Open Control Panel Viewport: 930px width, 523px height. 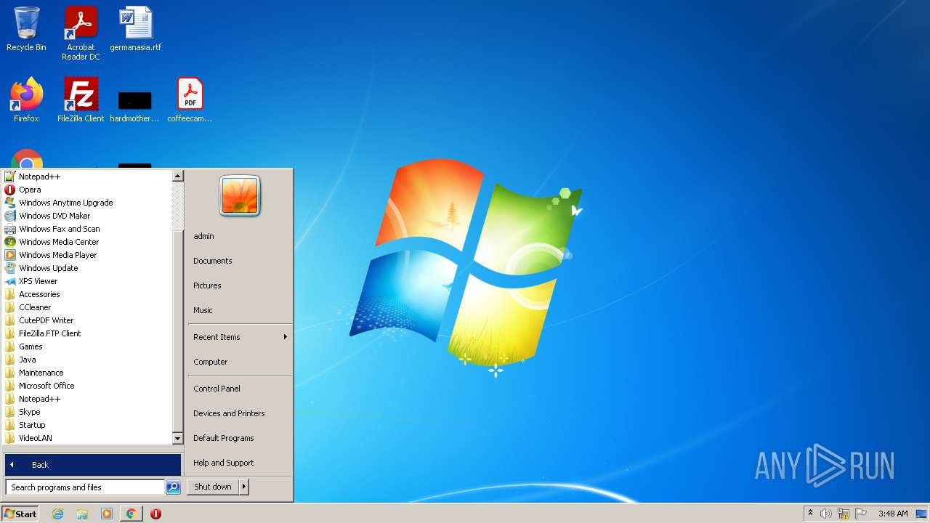240,389
